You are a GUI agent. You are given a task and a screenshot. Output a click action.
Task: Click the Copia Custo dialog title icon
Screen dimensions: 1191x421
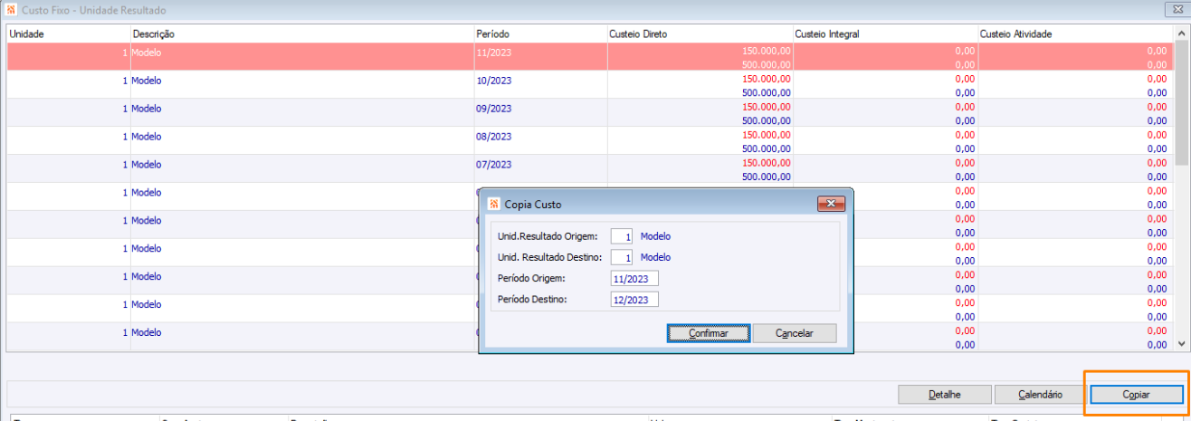(x=493, y=205)
